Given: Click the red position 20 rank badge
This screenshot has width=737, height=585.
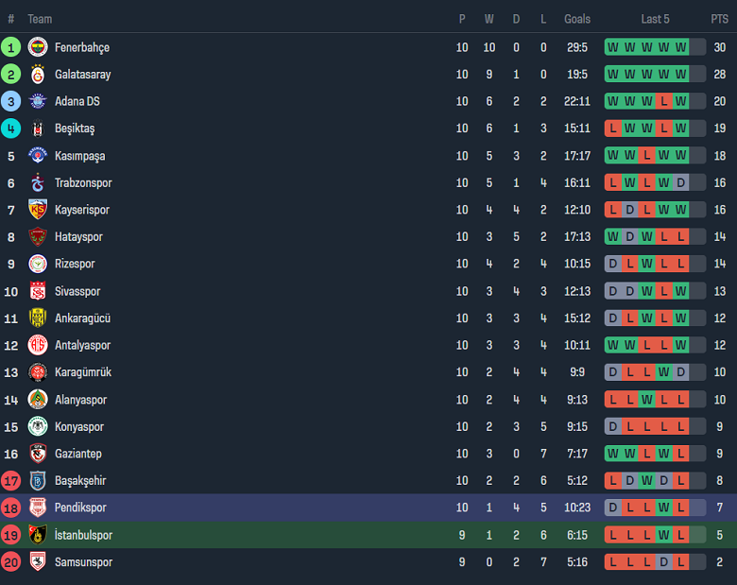Looking at the screenshot, I should (11, 562).
